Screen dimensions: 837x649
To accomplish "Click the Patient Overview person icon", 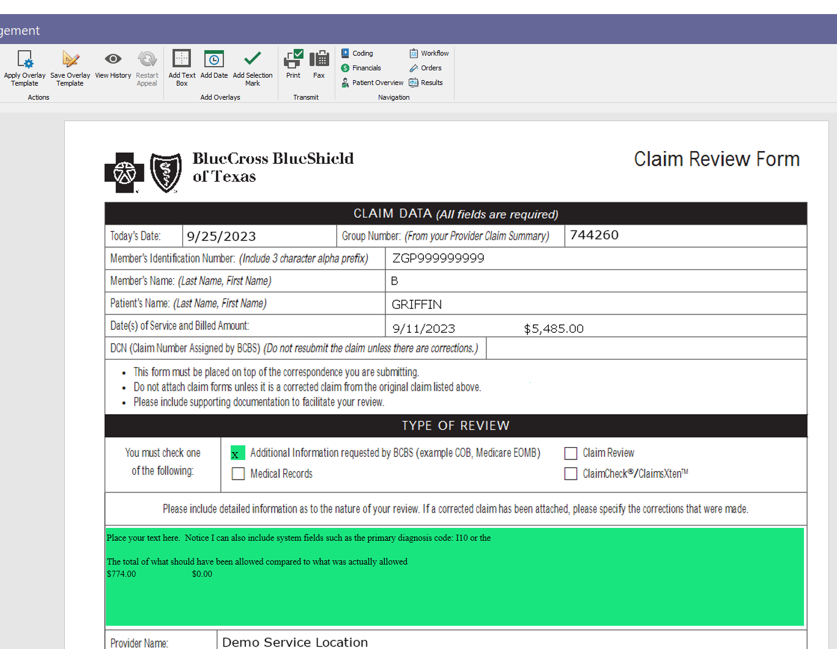I will pos(345,83).
